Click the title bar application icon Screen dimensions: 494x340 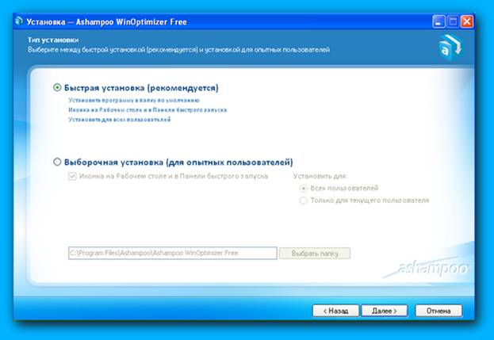click(x=19, y=21)
